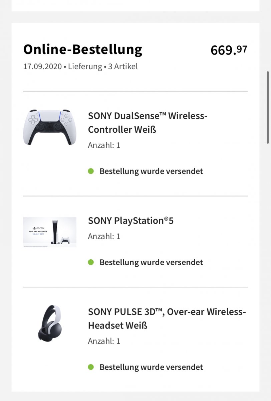Image resolution: width=271 pixels, height=401 pixels.
Task: Click shipped status text under PULSE 3D headset
Action: click(x=151, y=367)
